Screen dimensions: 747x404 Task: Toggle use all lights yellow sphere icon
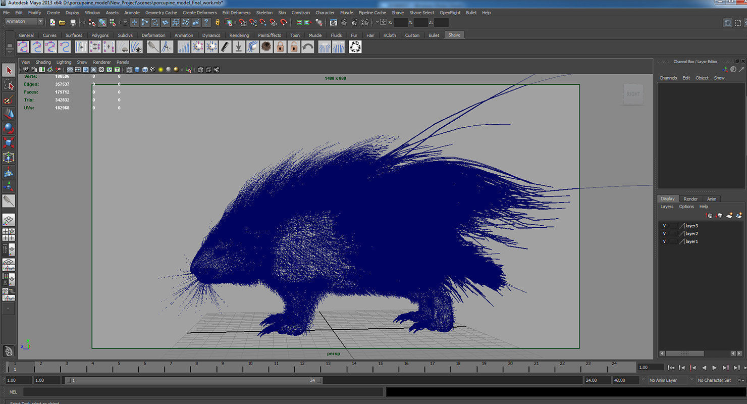161,70
